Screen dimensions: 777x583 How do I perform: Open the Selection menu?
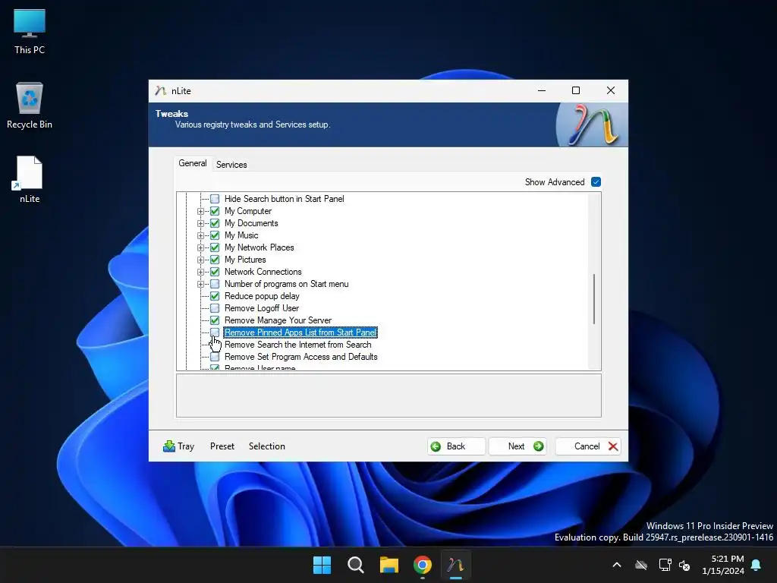tap(266, 446)
